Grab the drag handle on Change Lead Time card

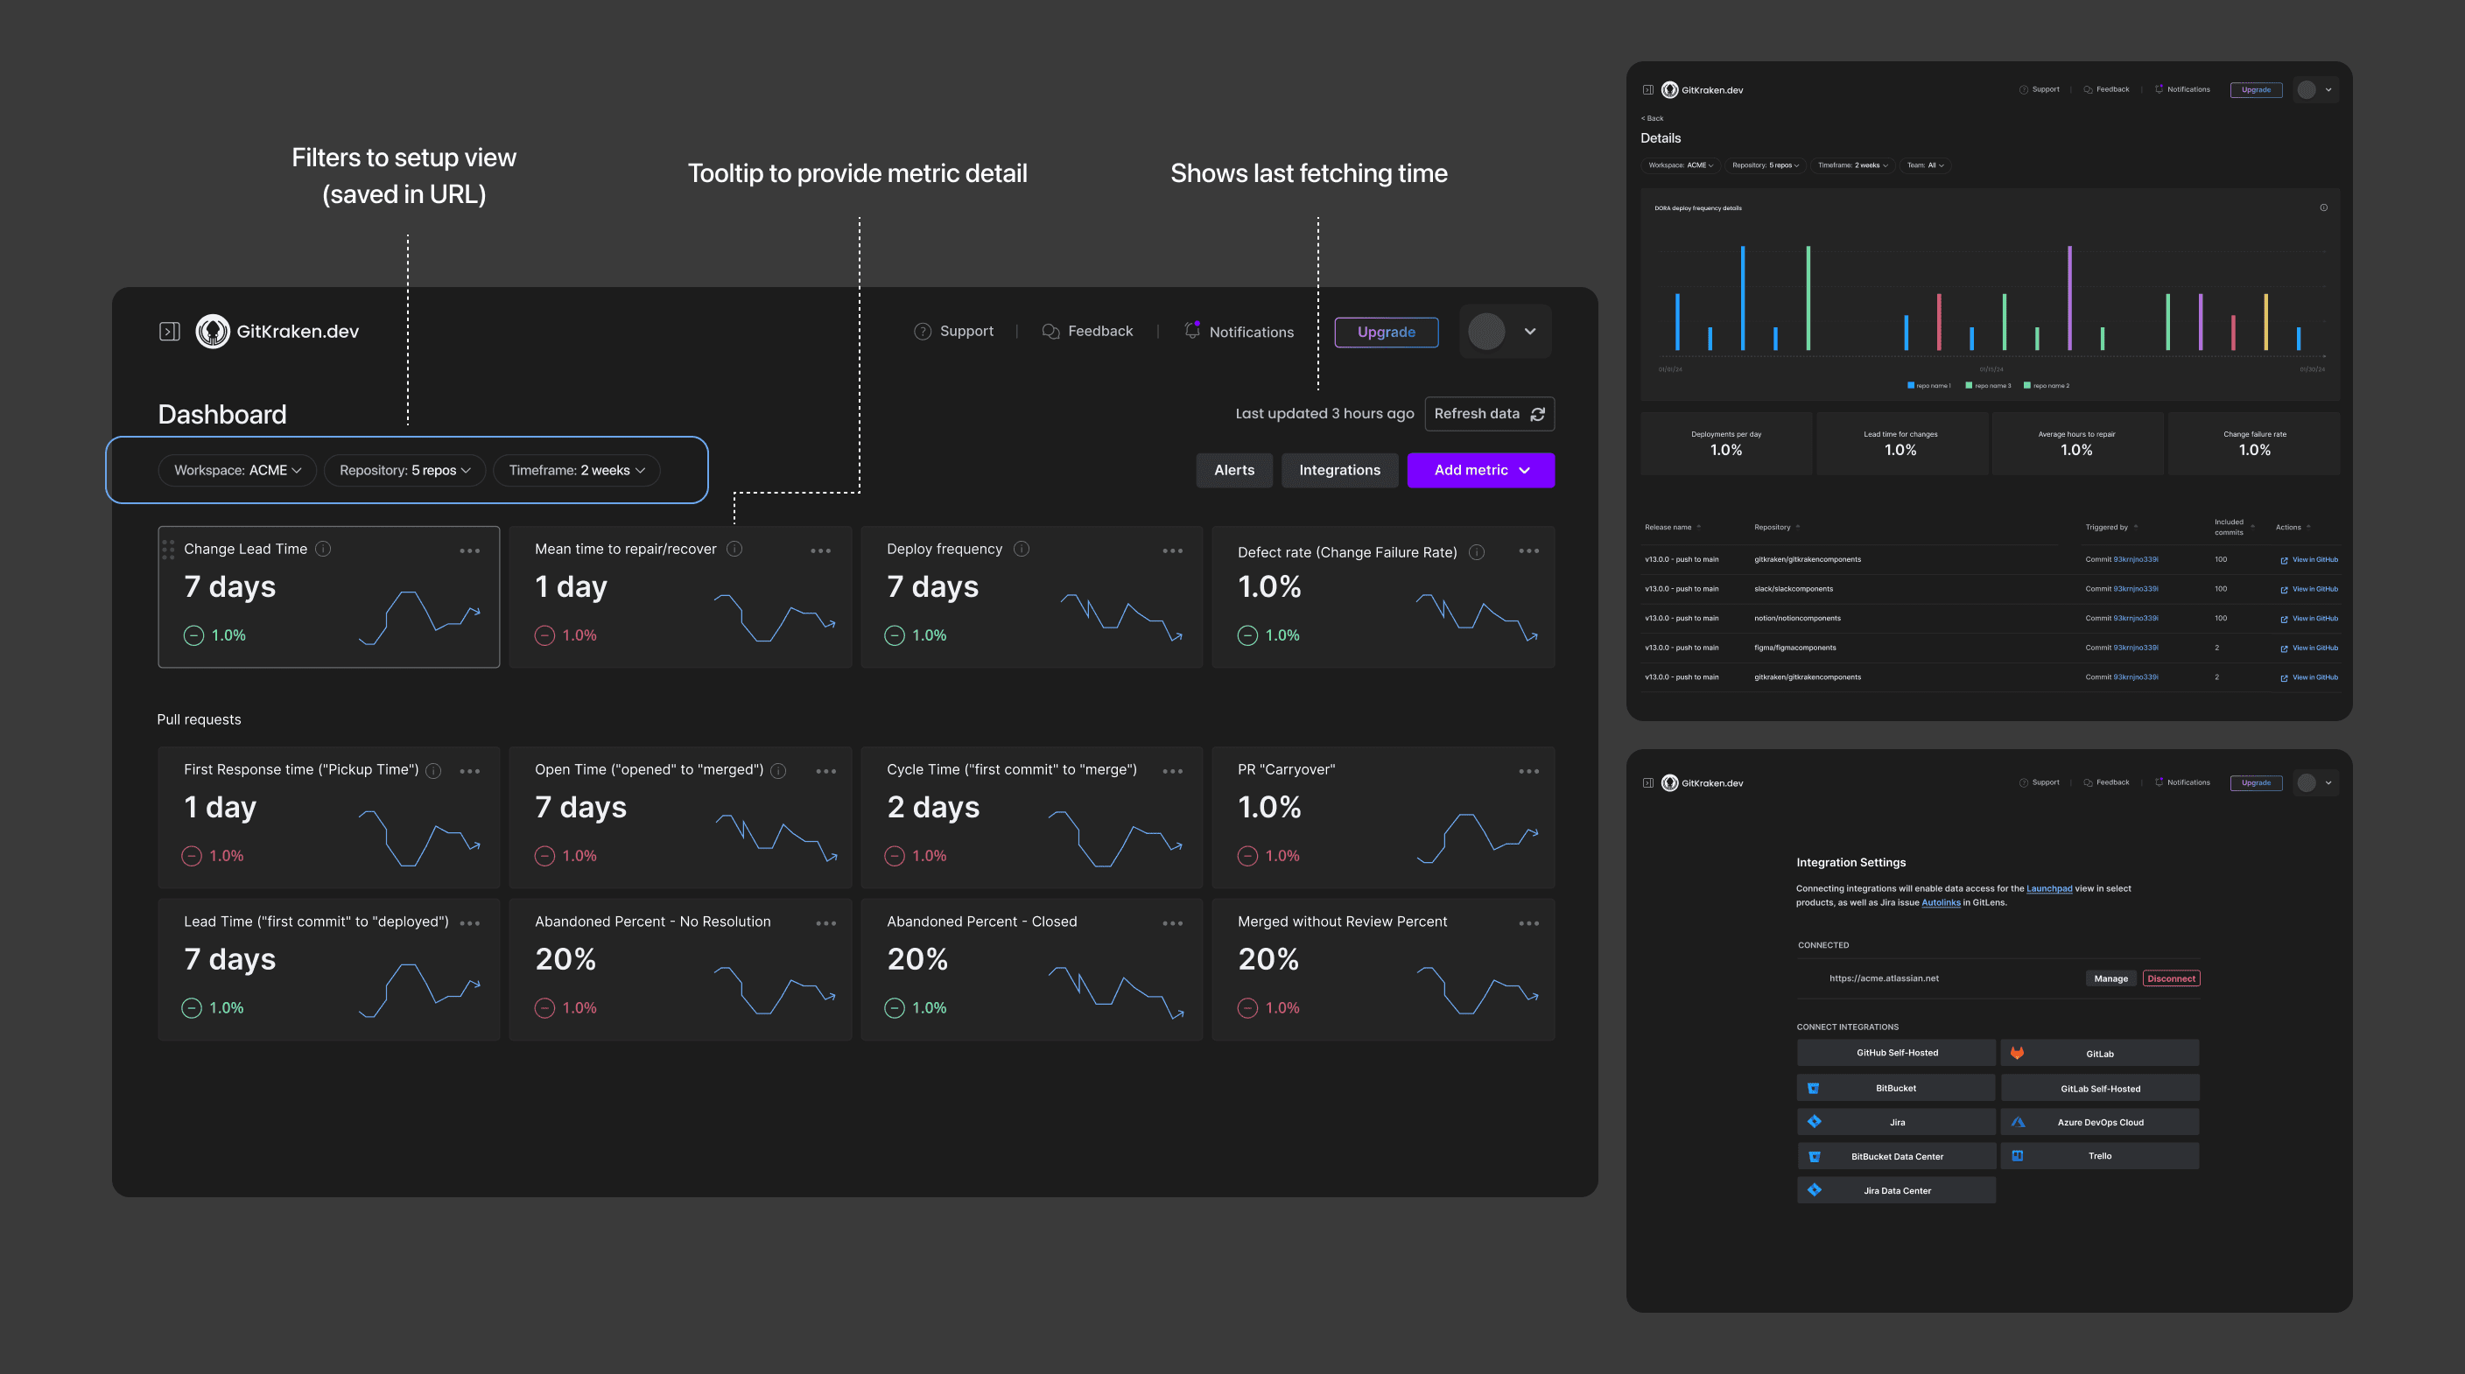pos(168,548)
